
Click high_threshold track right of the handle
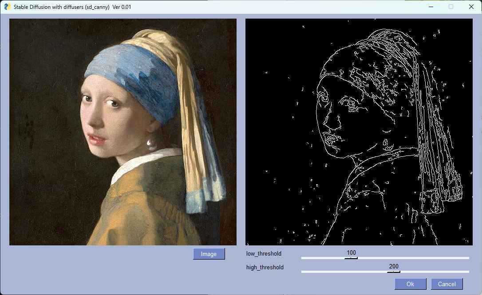(x=435, y=272)
